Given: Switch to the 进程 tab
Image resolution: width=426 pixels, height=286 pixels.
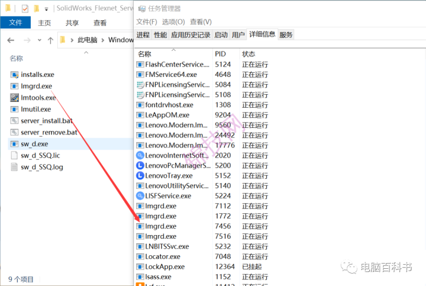Looking at the screenshot, I should click(x=143, y=35).
